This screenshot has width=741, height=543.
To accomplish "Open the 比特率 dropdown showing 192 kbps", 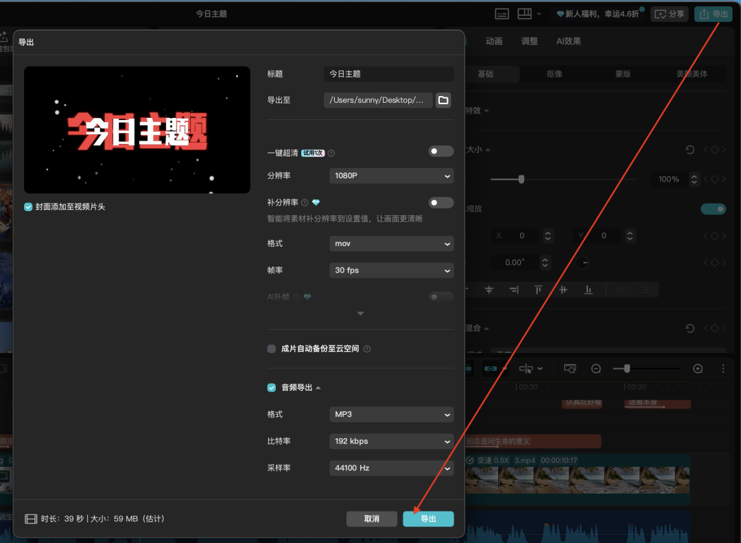I will click(391, 441).
